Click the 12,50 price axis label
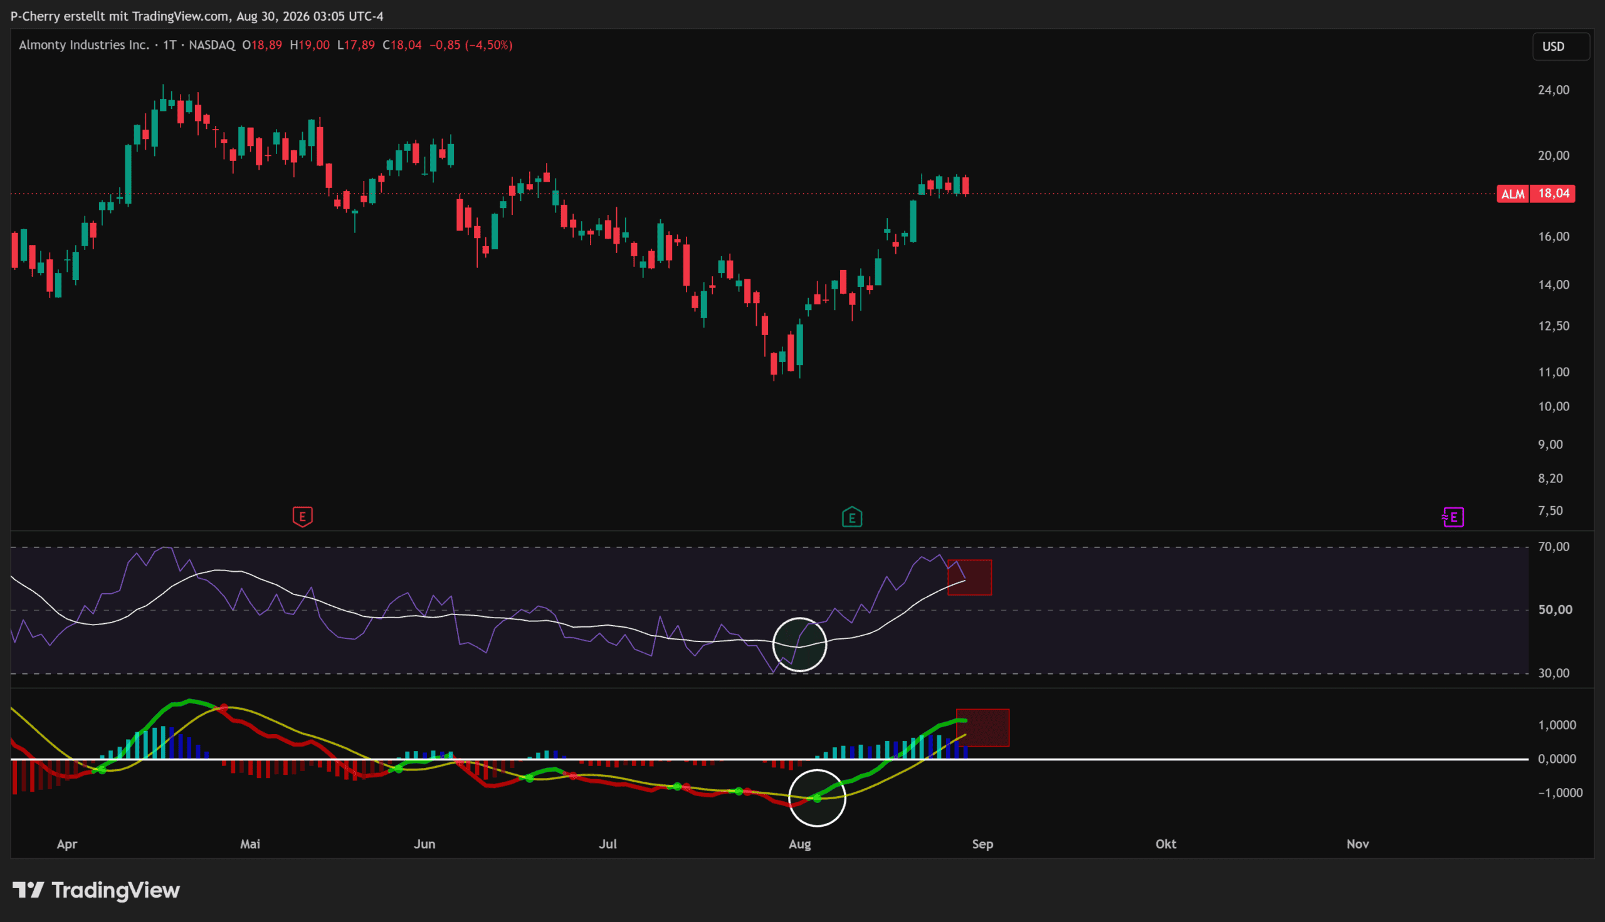The image size is (1605, 922). click(1554, 326)
